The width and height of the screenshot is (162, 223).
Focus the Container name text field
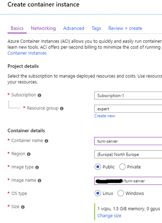(x=128, y=141)
